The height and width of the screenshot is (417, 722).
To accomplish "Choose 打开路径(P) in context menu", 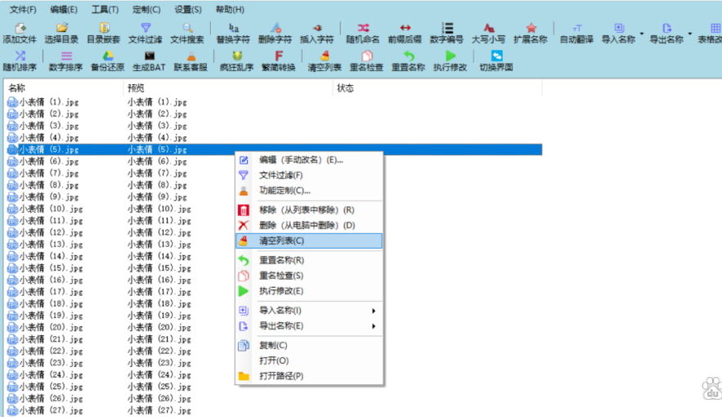I will 309,376.
